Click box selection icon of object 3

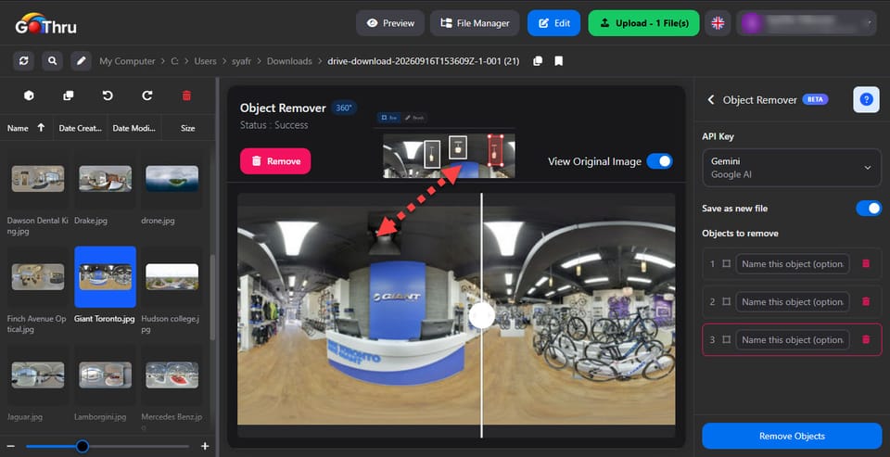(x=727, y=340)
